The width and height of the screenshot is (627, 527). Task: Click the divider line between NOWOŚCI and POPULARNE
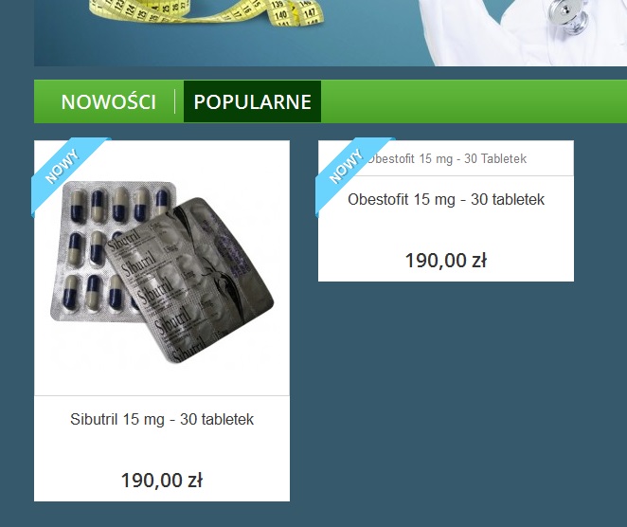click(175, 101)
